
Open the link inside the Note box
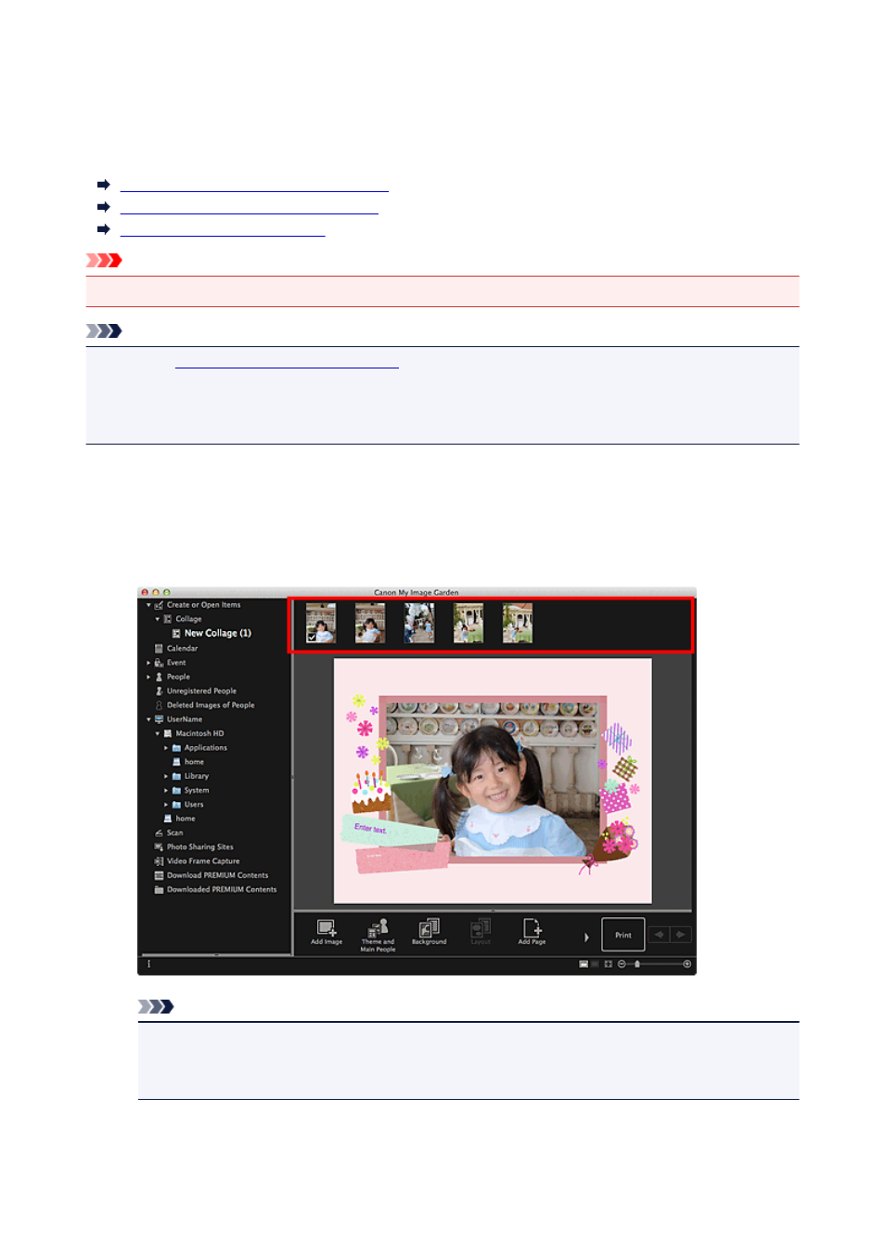tap(287, 362)
